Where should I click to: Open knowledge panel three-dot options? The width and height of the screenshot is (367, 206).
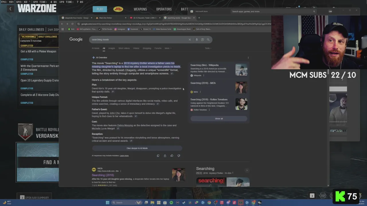pyautogui.click(x=233, y=173)
